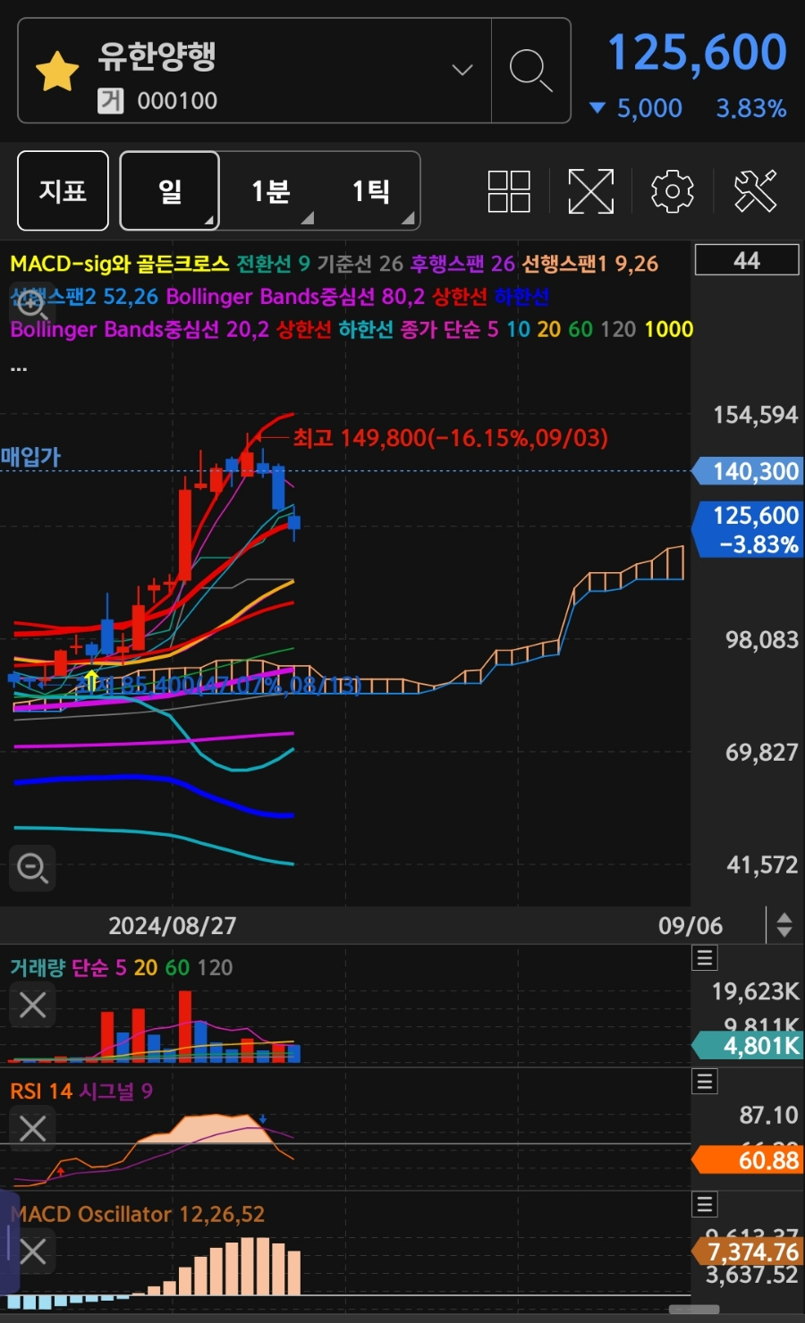Open the multi-chart grid layout icon
805x1323 pixels.
tap(509, 191)
